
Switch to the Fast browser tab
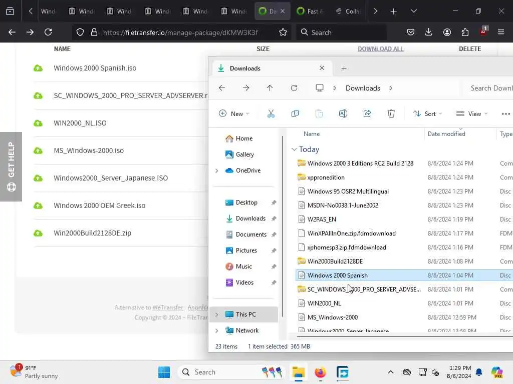coord(310,11)
